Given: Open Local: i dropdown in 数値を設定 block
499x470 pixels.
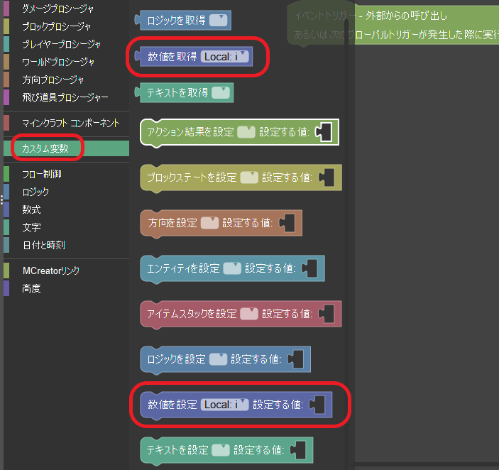Looking at the screenshot, I should (225, 405).
